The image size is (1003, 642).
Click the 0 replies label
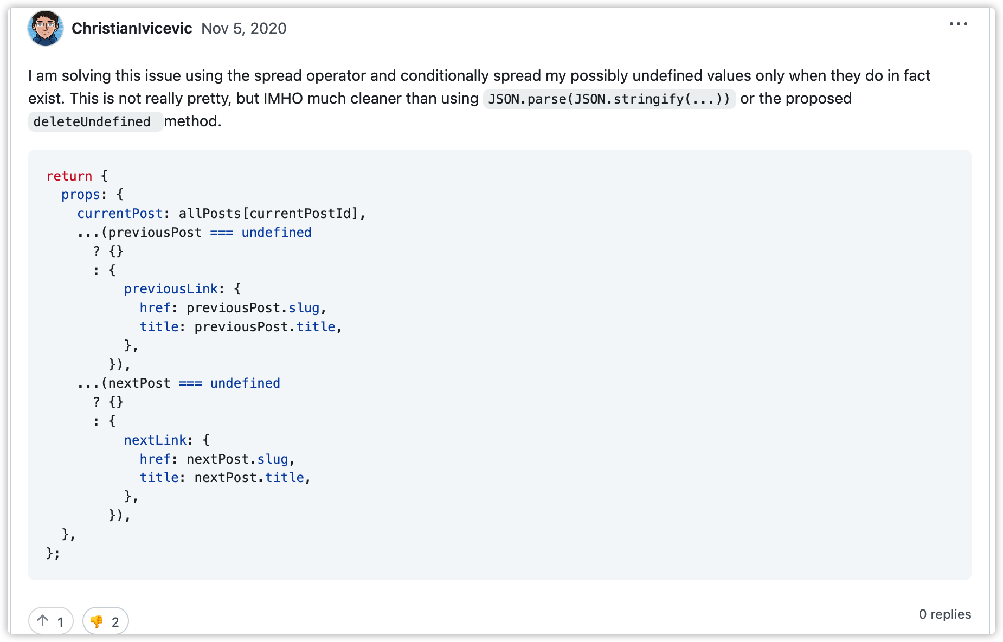click(944, 614)
